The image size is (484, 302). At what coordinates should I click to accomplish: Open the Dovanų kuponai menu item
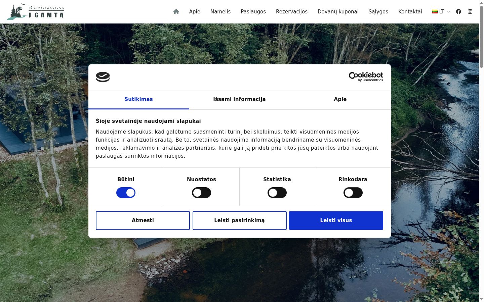[x=338, y=11]
